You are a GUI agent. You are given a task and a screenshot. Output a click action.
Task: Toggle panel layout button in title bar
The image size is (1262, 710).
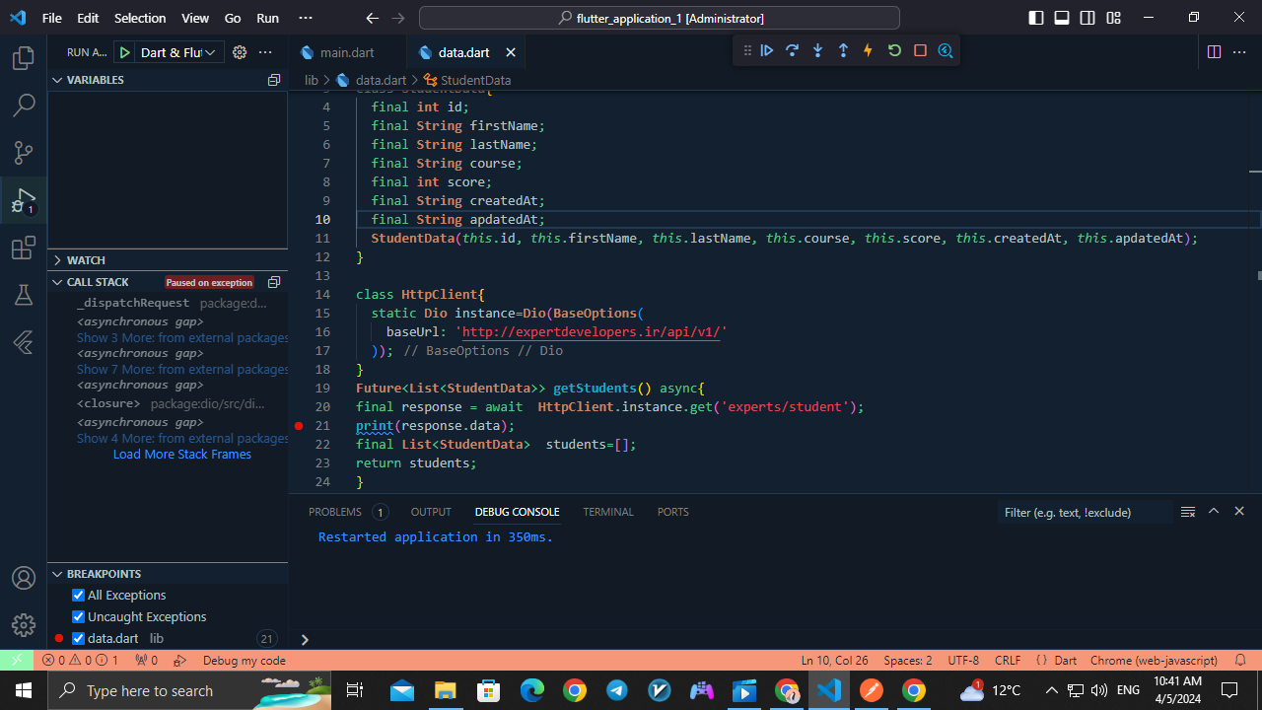point(1062,18)
